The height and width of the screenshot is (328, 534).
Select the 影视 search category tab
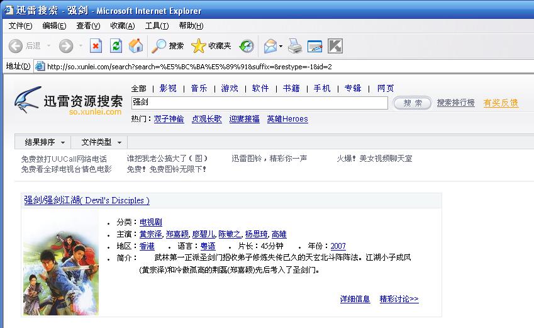click(x=168, y=88)
